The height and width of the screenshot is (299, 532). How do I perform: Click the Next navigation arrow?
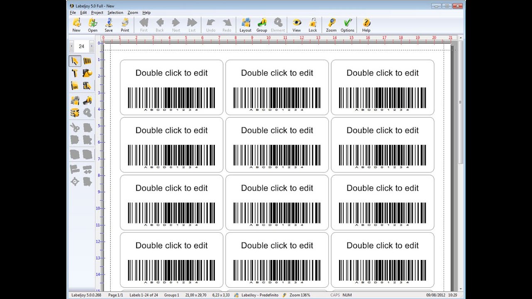pos(176,25)
